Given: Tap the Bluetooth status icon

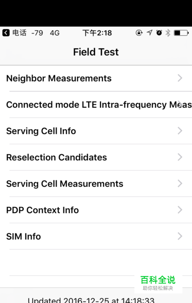Looking at the screenshot, I should click(x=168, y=33).
